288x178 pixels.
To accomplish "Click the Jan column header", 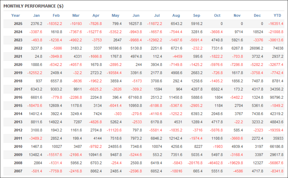I will tap(36, 16).
